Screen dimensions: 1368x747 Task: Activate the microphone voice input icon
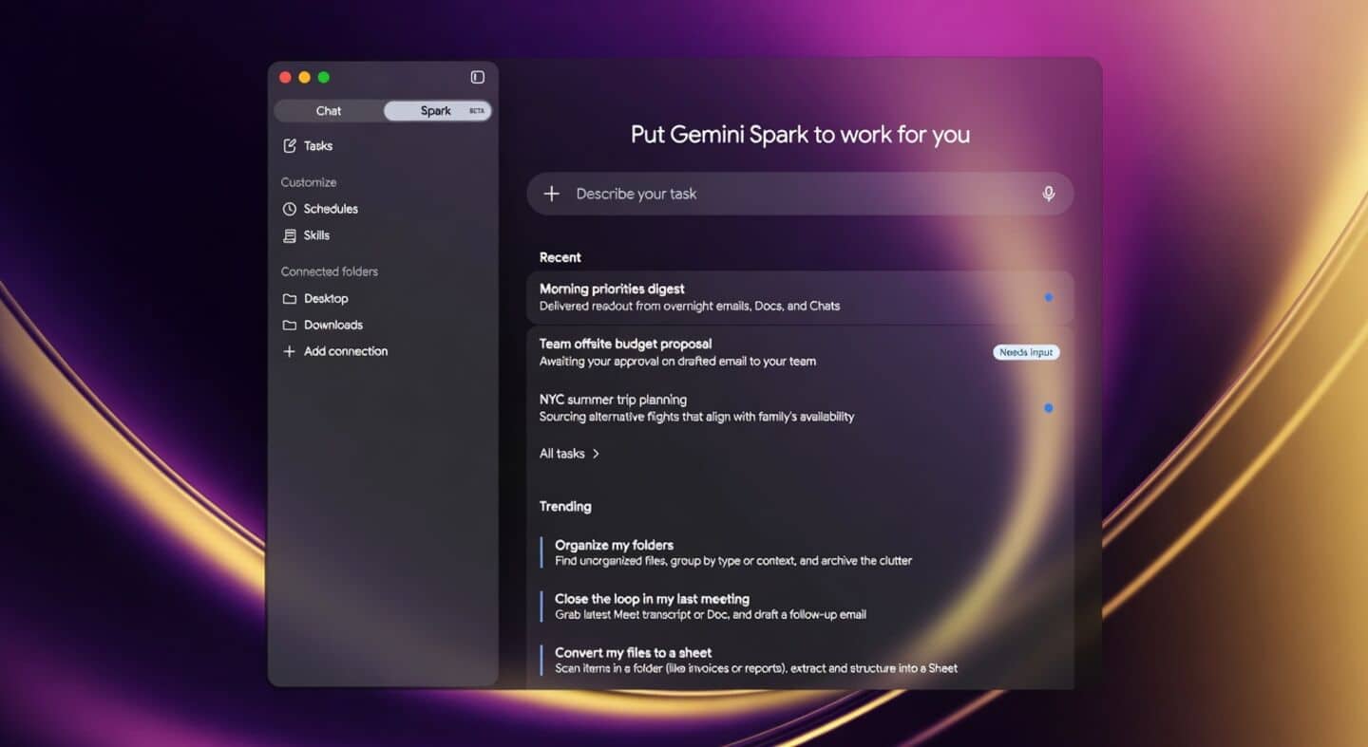(1049, 194)
